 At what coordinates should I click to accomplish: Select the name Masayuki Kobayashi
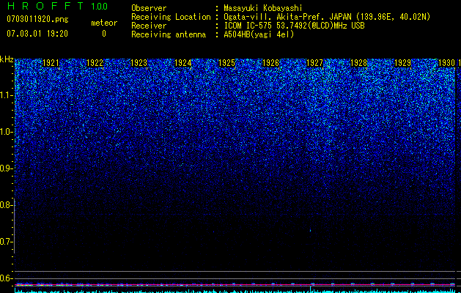click(x=263, y=8)
